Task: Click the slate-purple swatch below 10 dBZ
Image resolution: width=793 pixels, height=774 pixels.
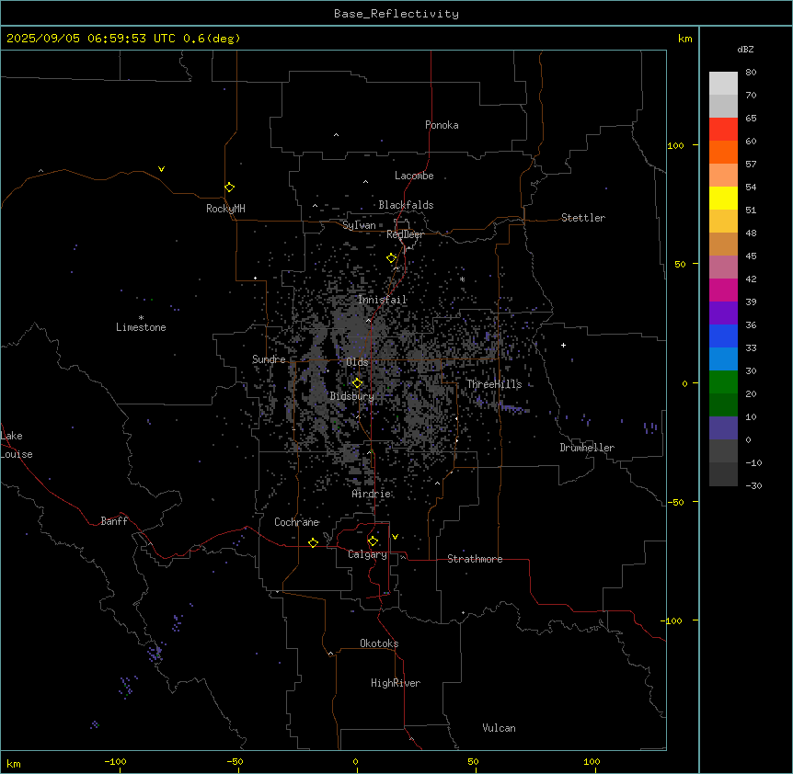Action: click(x=723, y=428)
